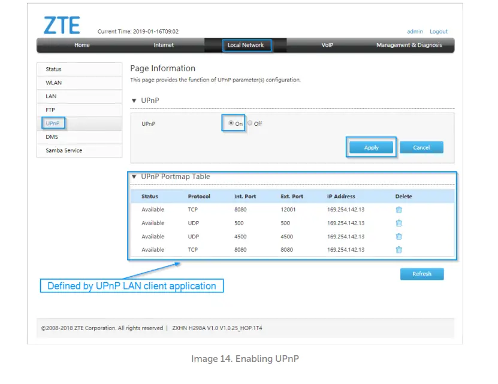Go to Management & Diagnosis
498x384 pixels.
(x=409, y=45)
